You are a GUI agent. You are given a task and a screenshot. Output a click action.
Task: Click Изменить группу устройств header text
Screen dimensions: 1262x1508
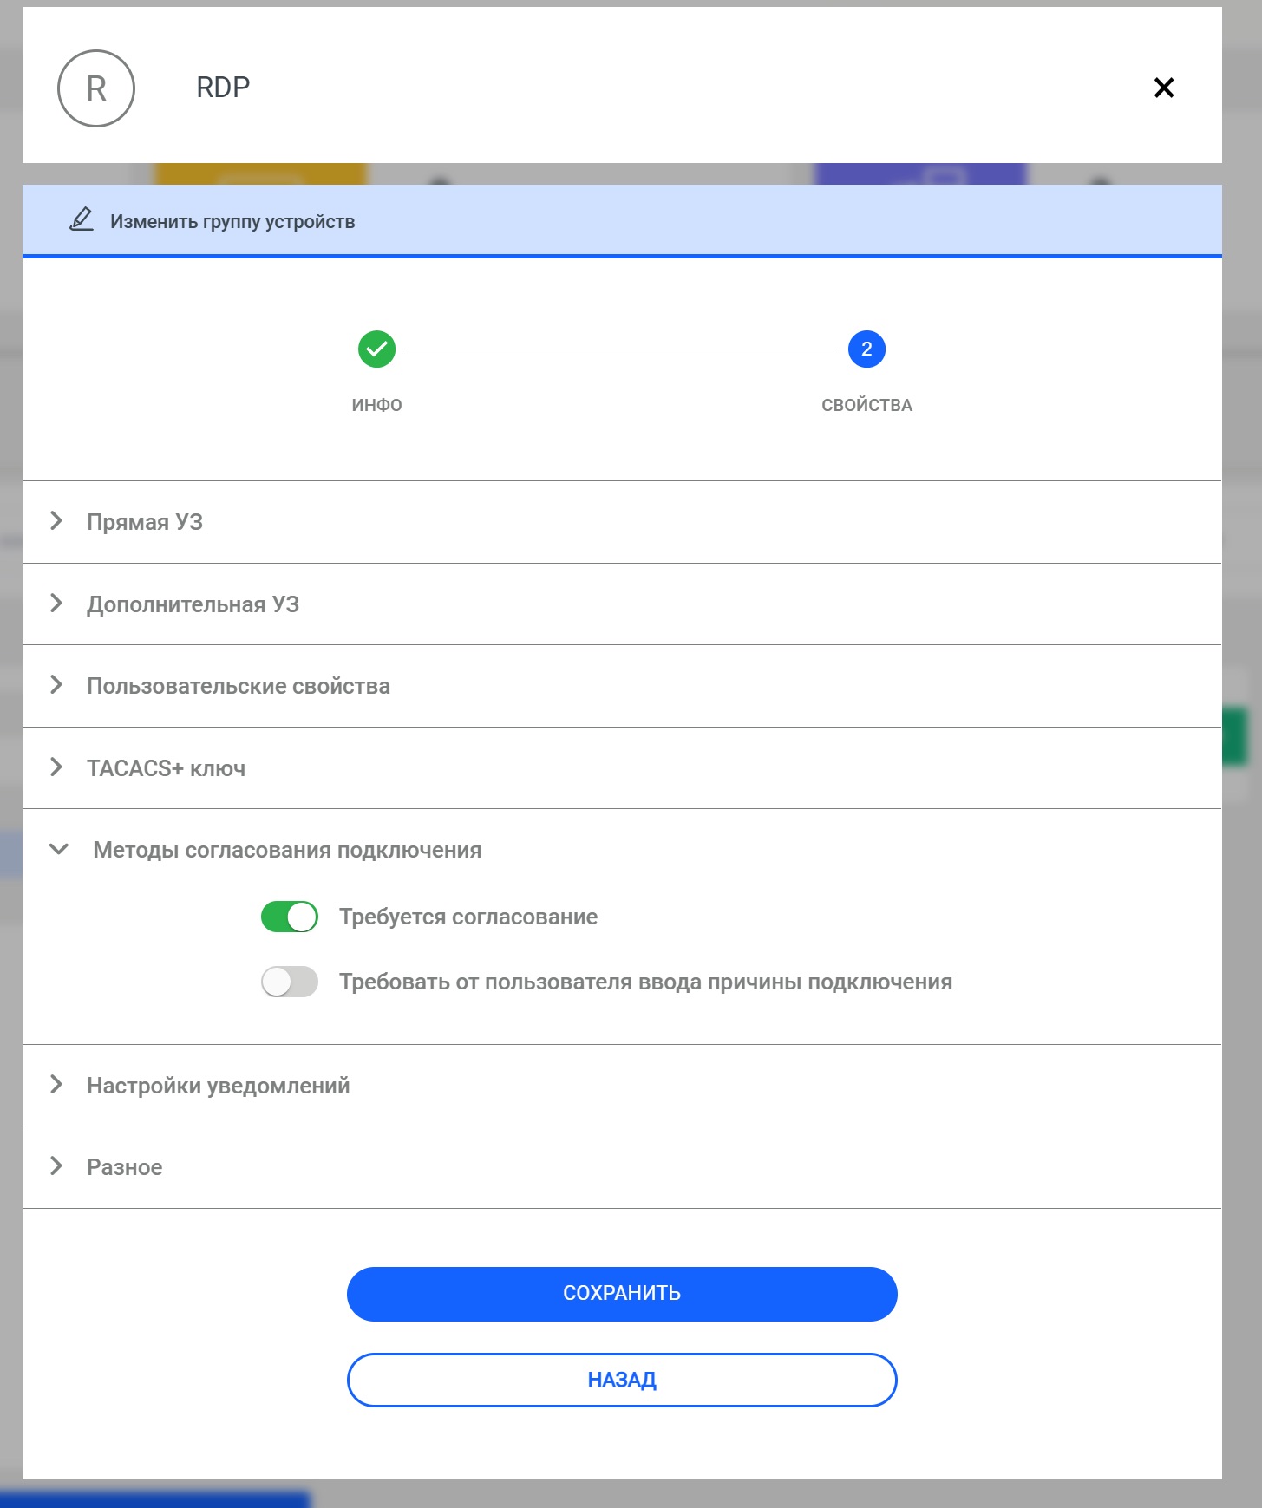pyautogui.click(x=232, y=221)
